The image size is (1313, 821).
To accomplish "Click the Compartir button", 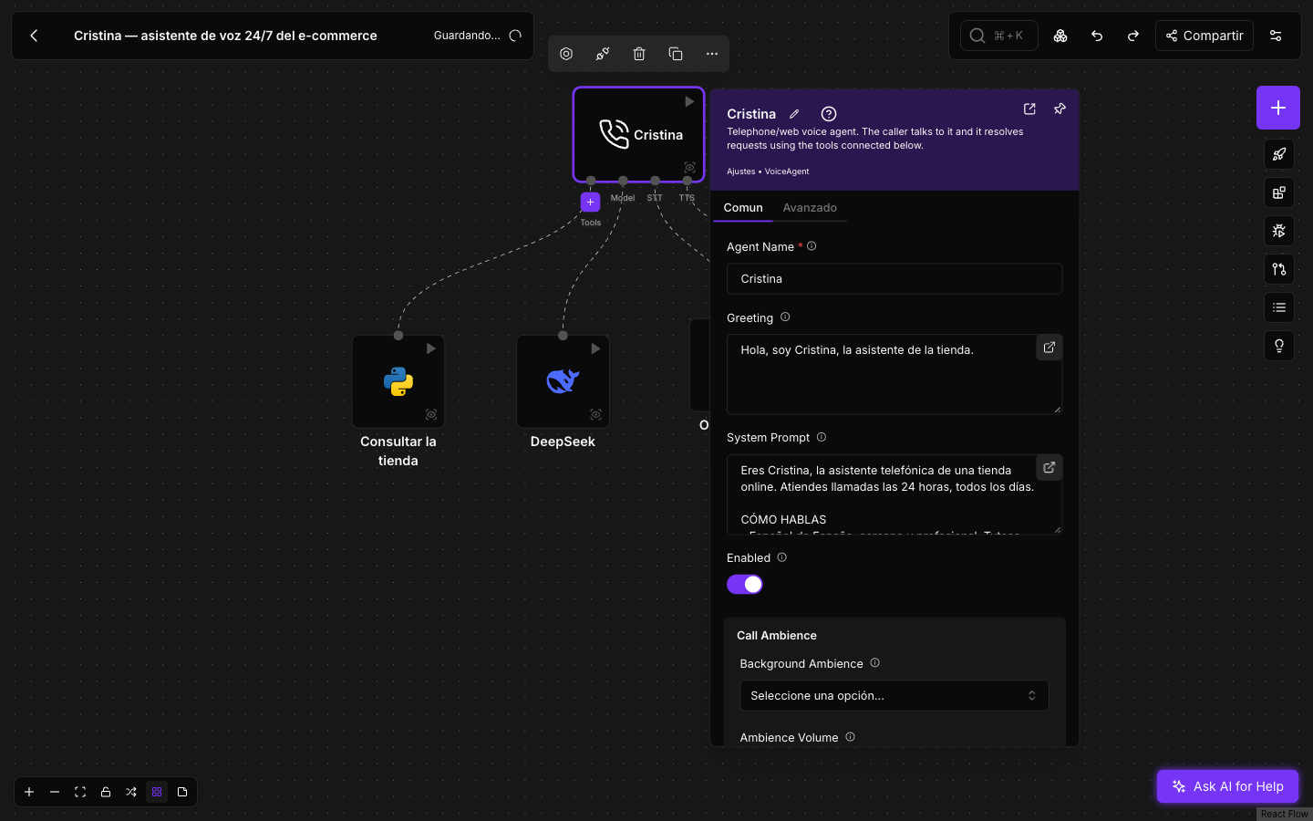I will [1204, 36].
